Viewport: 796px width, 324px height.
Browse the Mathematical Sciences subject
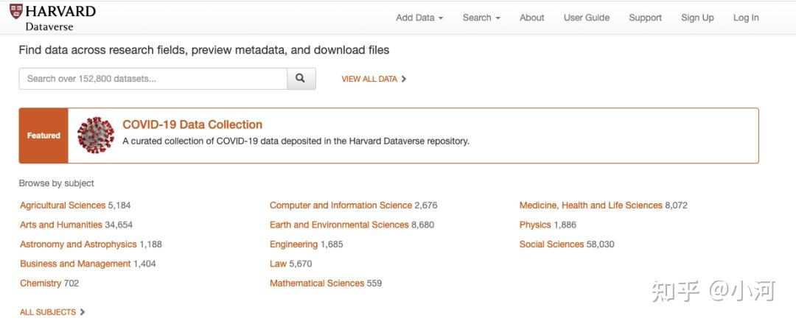coord(317,283)
